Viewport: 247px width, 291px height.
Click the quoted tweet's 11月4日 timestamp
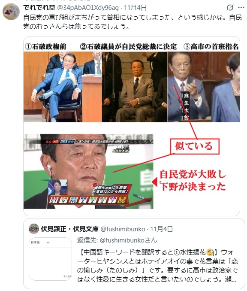pyautogui.click(x=162, y=229)
